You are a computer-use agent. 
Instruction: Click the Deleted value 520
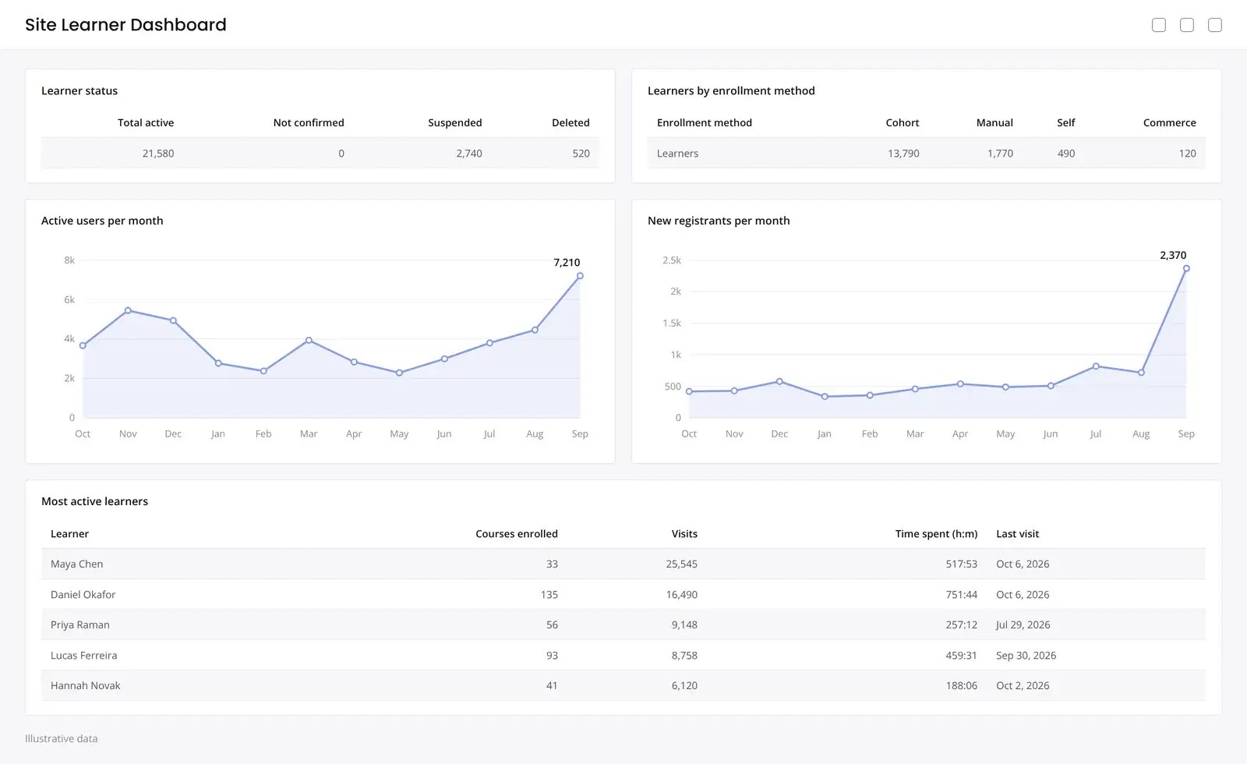pyautogui.click(x=581, y=154)
